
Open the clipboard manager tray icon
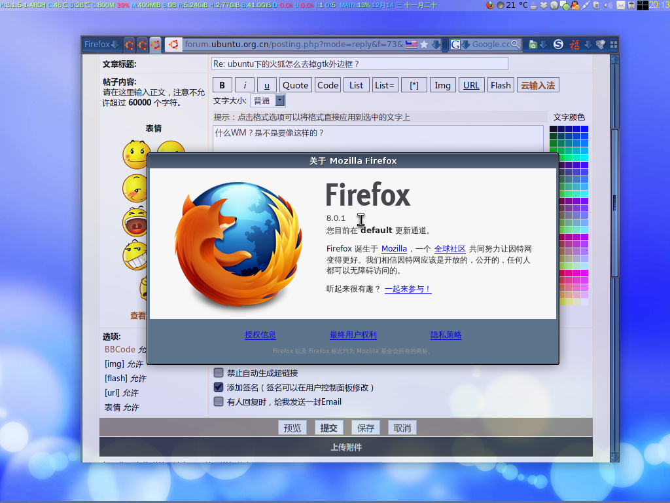click(596, 5)
